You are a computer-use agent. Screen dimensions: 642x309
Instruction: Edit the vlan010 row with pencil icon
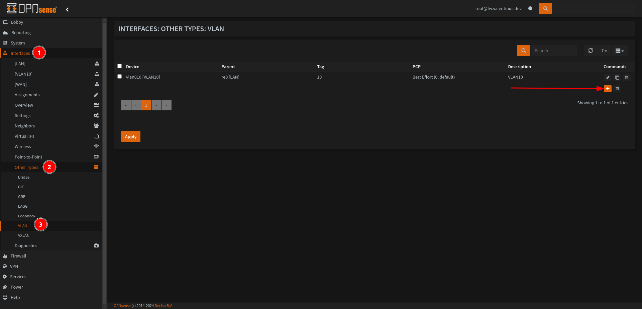(x=608, y=78)
